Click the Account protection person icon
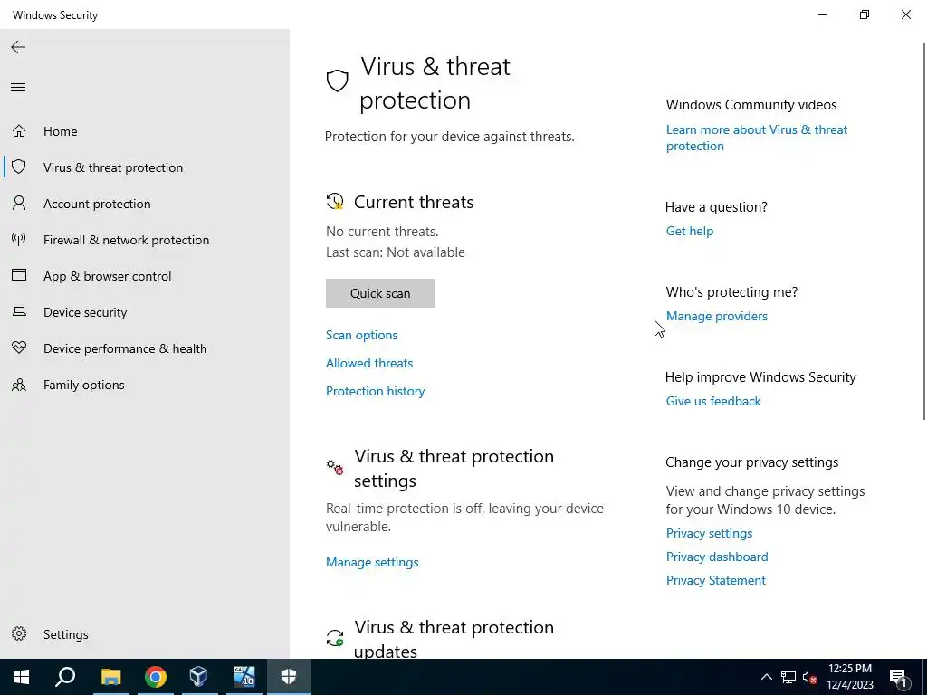The width and height of the screenshot is (927, 695). [19, 204]
